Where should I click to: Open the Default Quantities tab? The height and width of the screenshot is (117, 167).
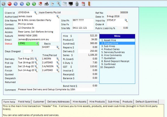coord(146,102)
